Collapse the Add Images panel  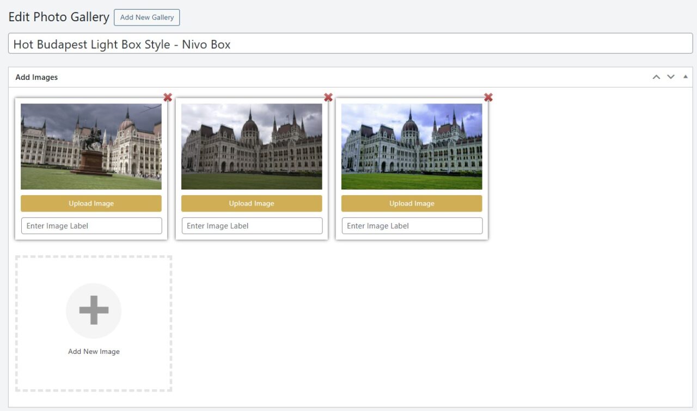[686, 77]
